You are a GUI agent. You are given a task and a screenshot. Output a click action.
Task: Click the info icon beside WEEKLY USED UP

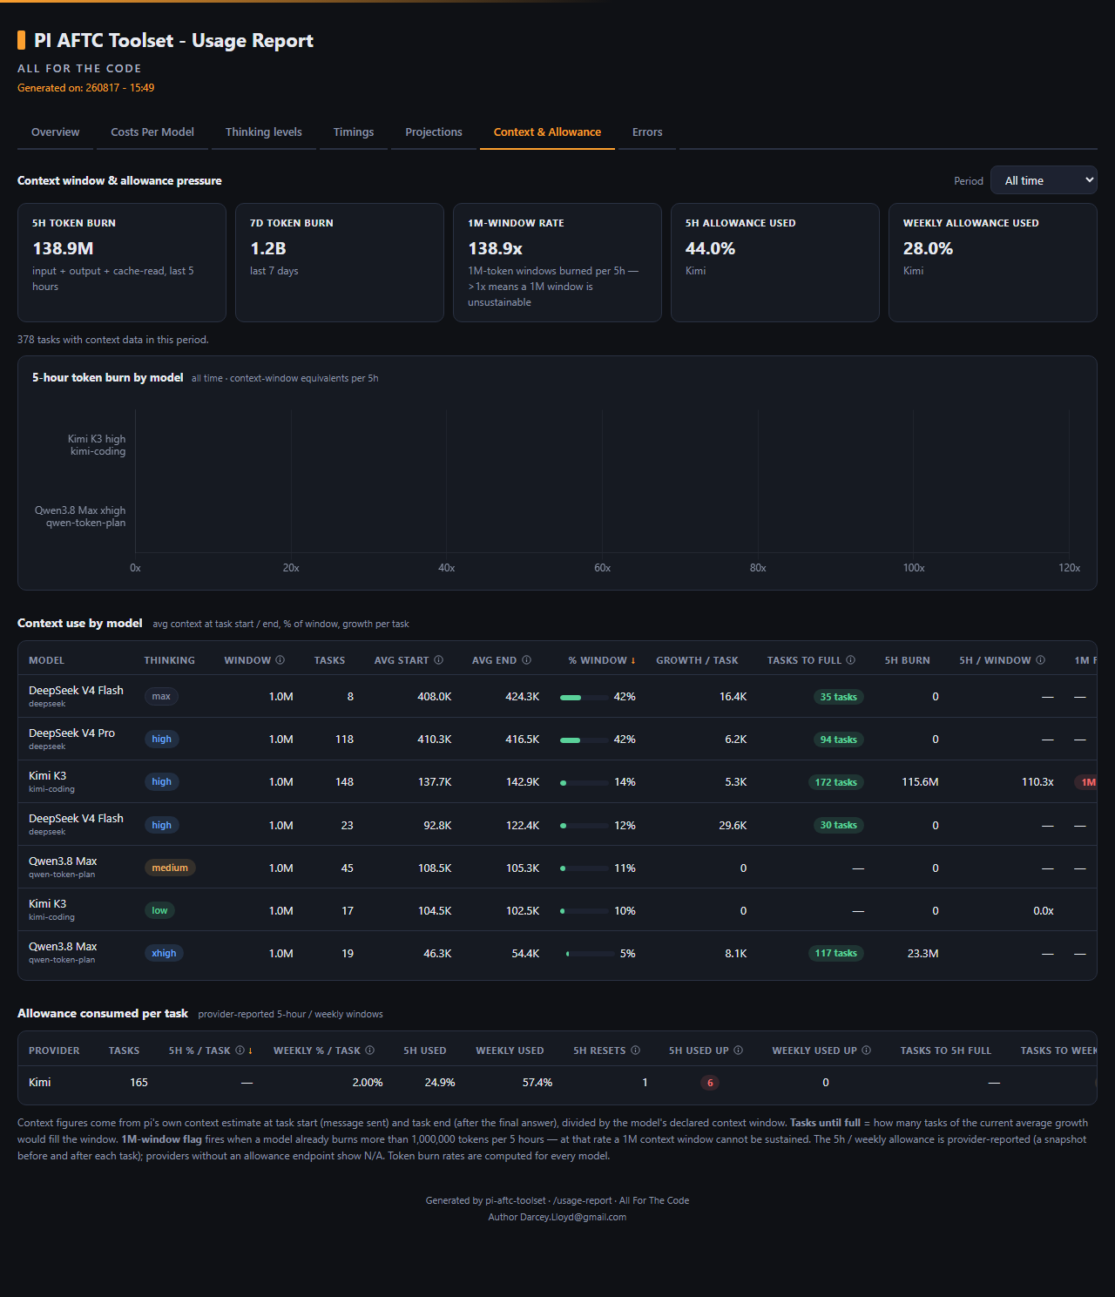[866, 1050]
